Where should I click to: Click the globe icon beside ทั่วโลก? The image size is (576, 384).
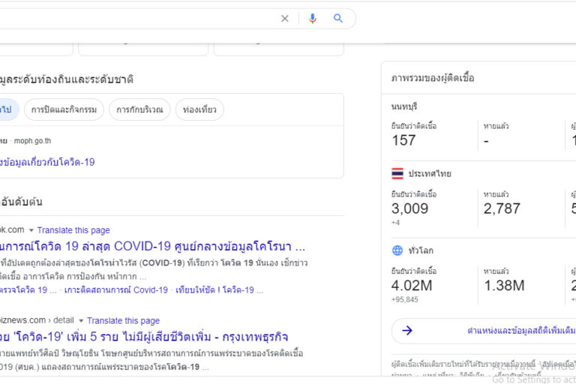pos(397,250)
